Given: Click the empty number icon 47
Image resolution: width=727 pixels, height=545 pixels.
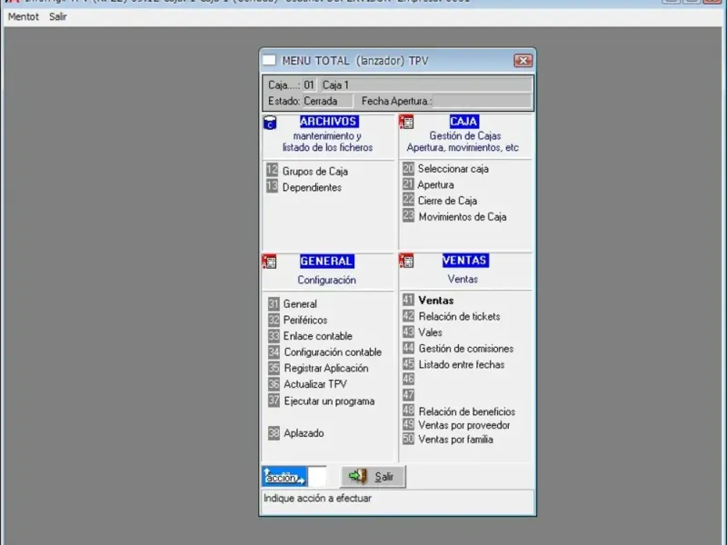Looking at the screenshot, I should tap(408, 395).
